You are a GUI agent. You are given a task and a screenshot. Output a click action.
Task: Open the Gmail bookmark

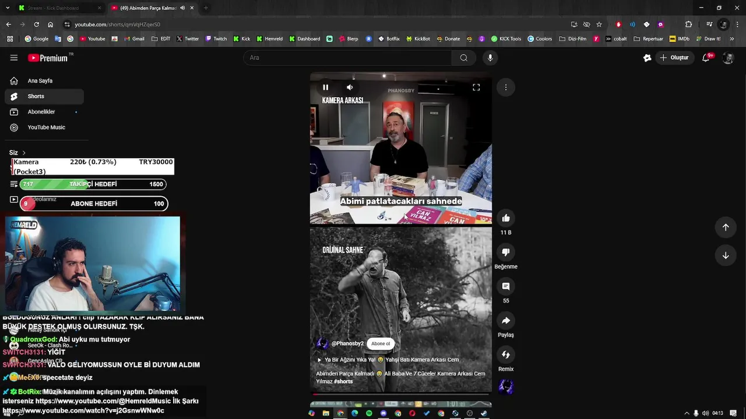tap(133, 39)
